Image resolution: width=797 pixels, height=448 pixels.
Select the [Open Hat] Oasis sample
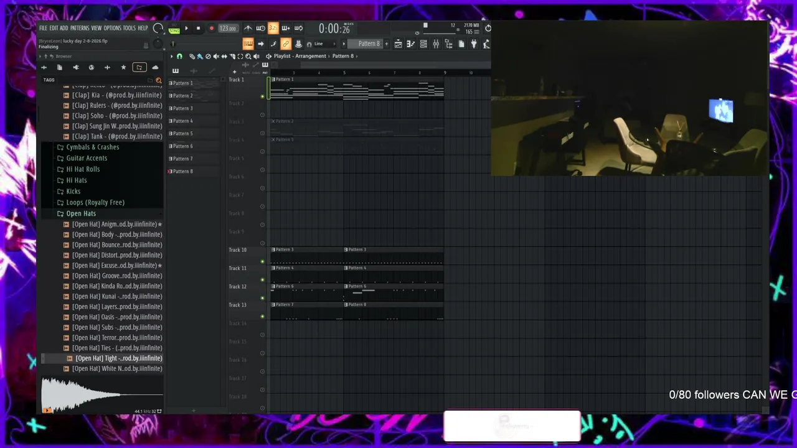coord(116,317)
